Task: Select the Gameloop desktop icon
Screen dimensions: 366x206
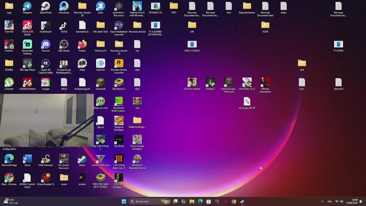Action: [64, 8]
